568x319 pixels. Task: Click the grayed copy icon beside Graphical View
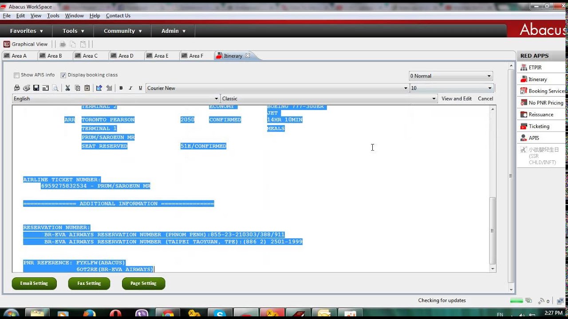click(x=73, y=44)
